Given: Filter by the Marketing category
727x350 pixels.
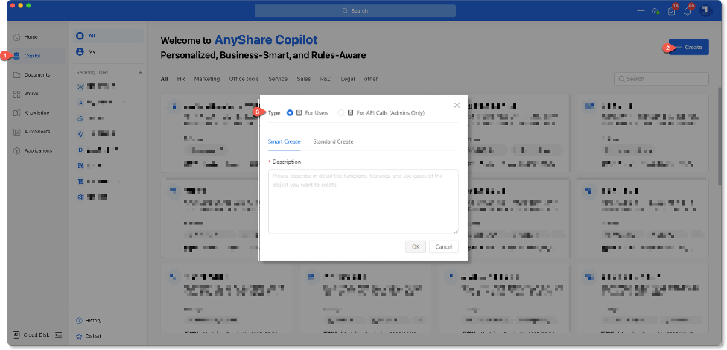Looking at the screenshot, I should tap(206, 79).
